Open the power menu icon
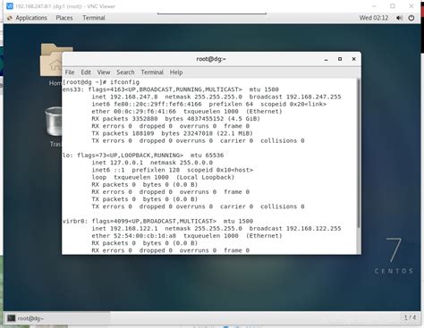The width and height of the screenshot is (424, 328). pos(411,18)
